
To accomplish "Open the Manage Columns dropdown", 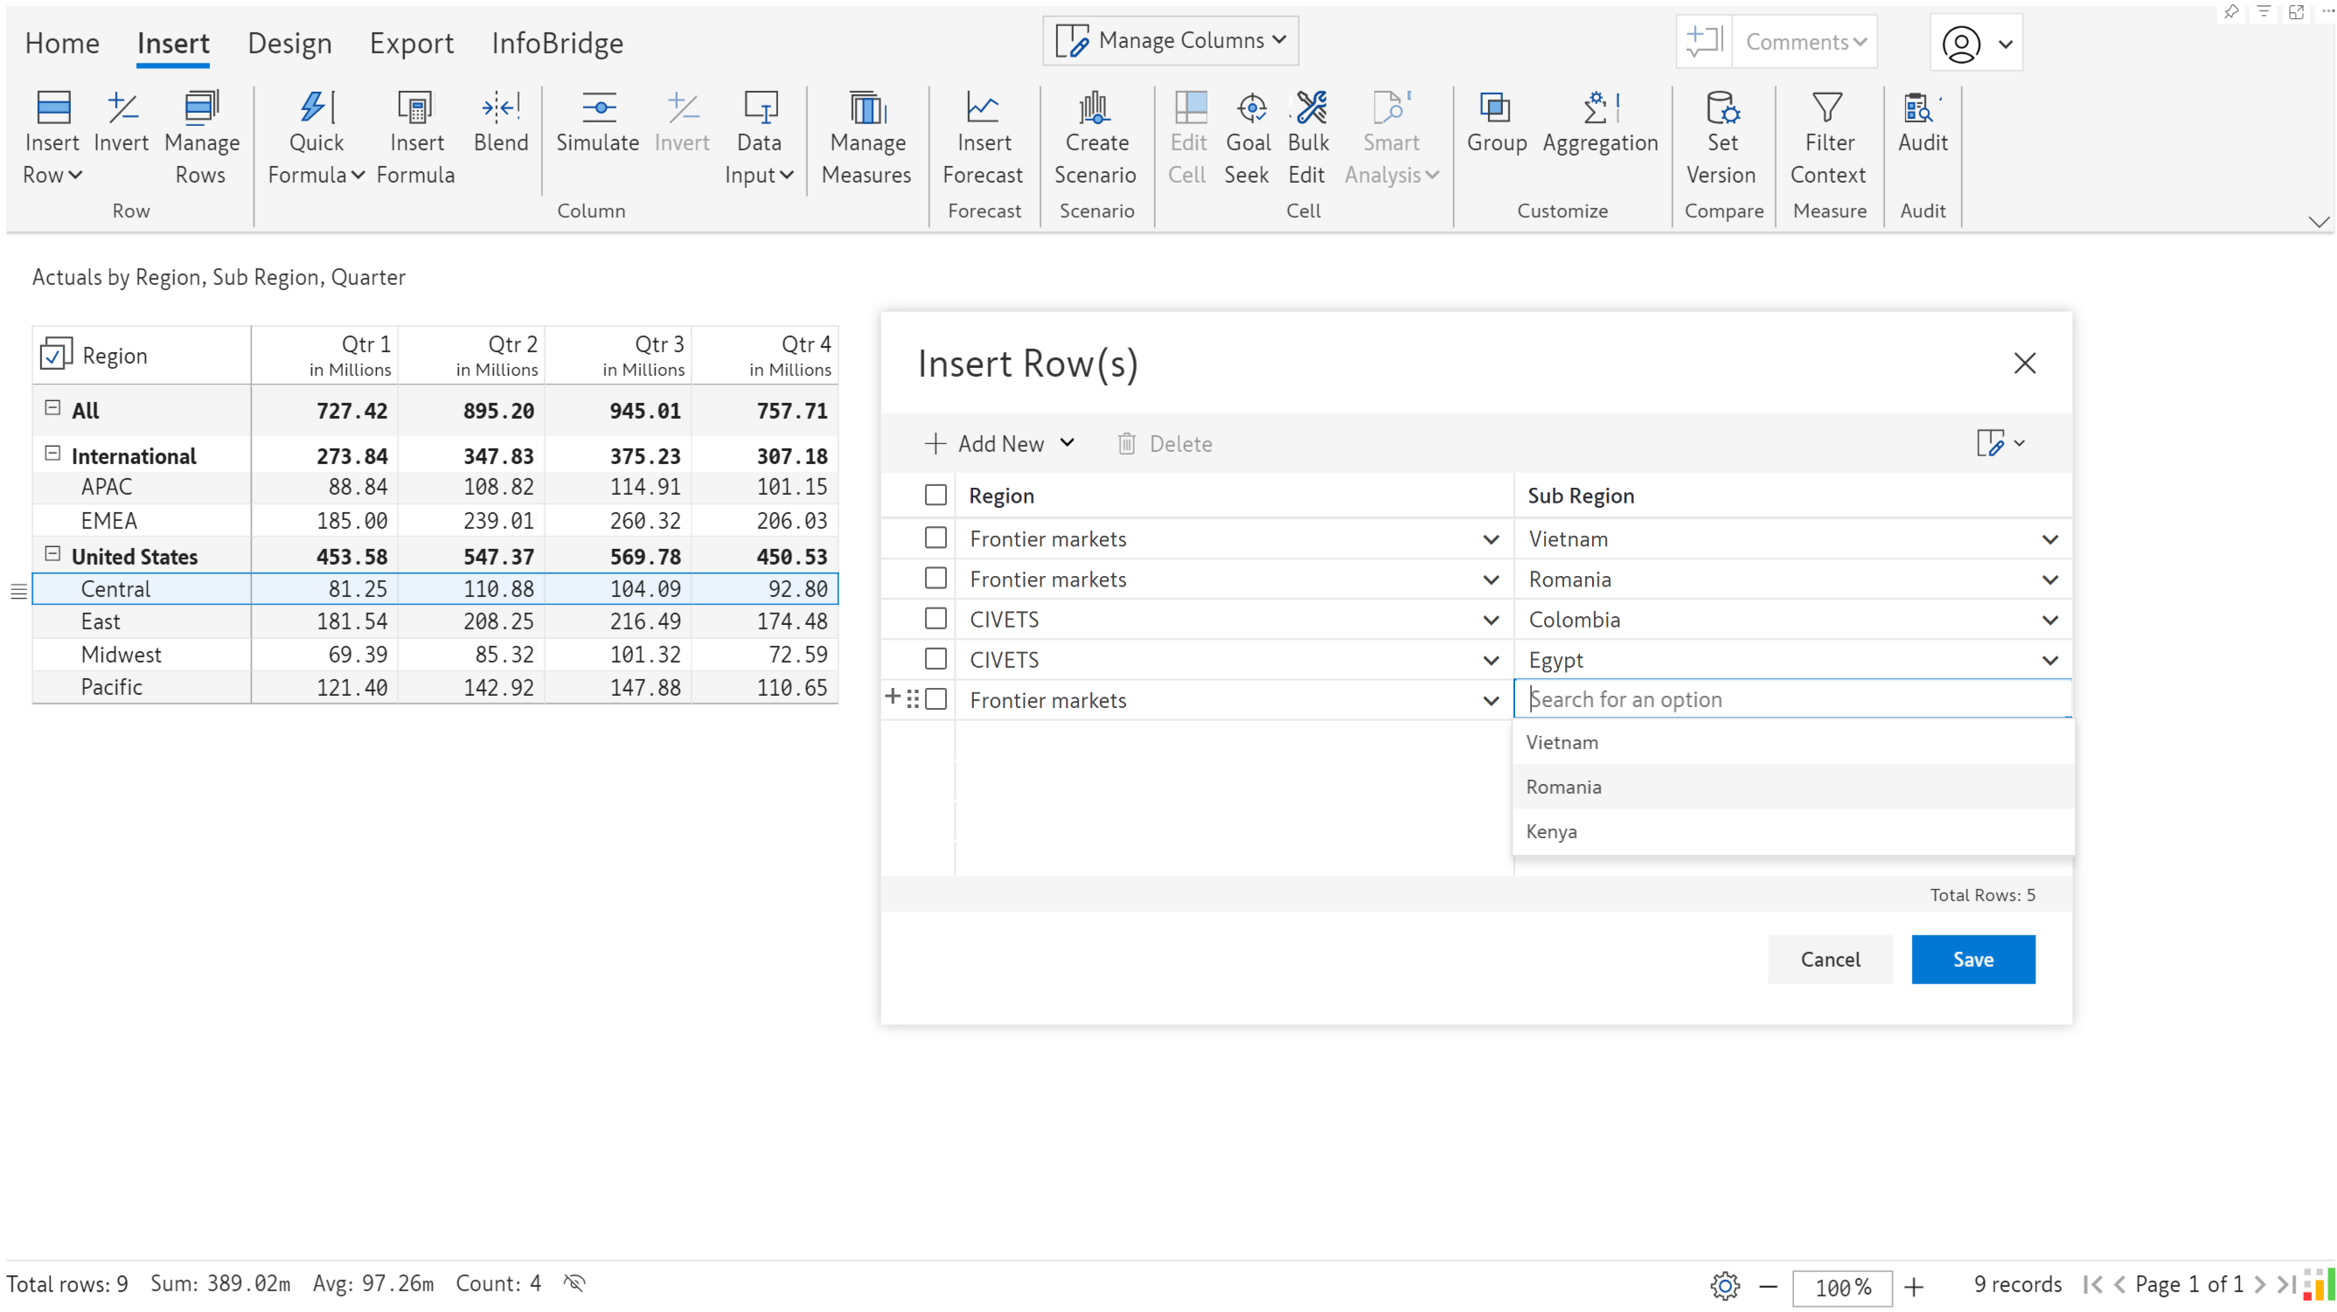I will pos(1171,41).
